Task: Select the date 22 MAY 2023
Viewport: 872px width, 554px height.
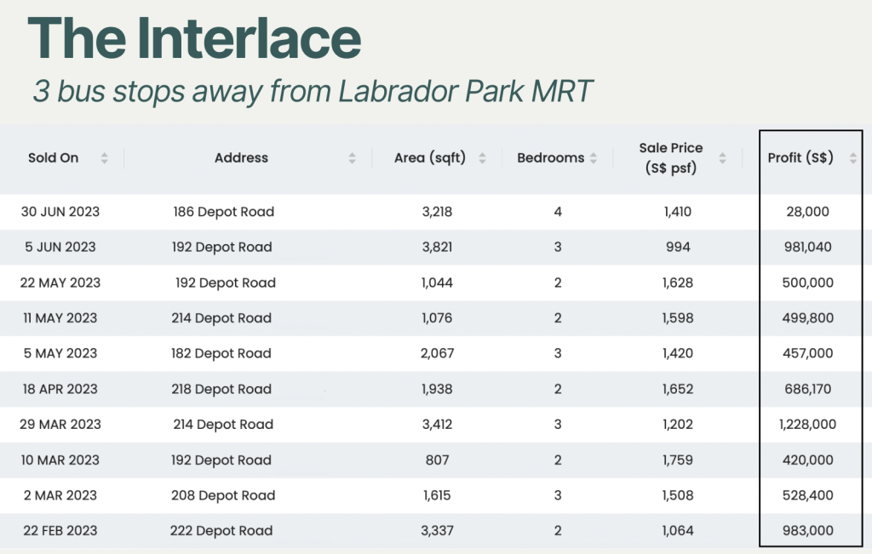Action: [60, 283]
